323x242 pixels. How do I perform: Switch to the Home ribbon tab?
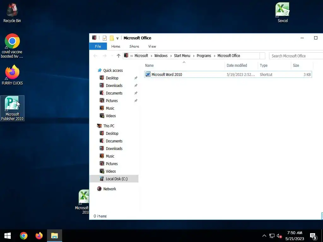(115, 46)
